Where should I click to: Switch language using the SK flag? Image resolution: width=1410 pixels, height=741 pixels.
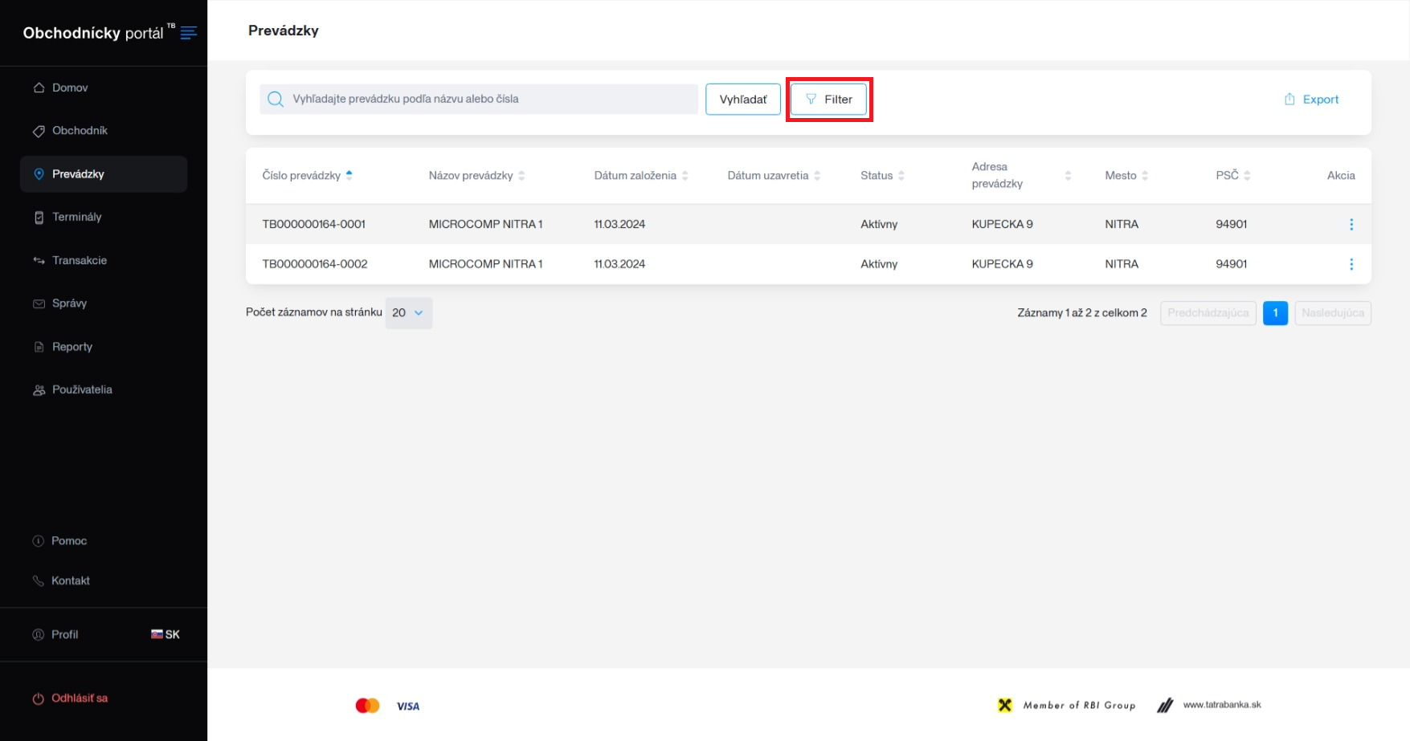tap(165, 634)
